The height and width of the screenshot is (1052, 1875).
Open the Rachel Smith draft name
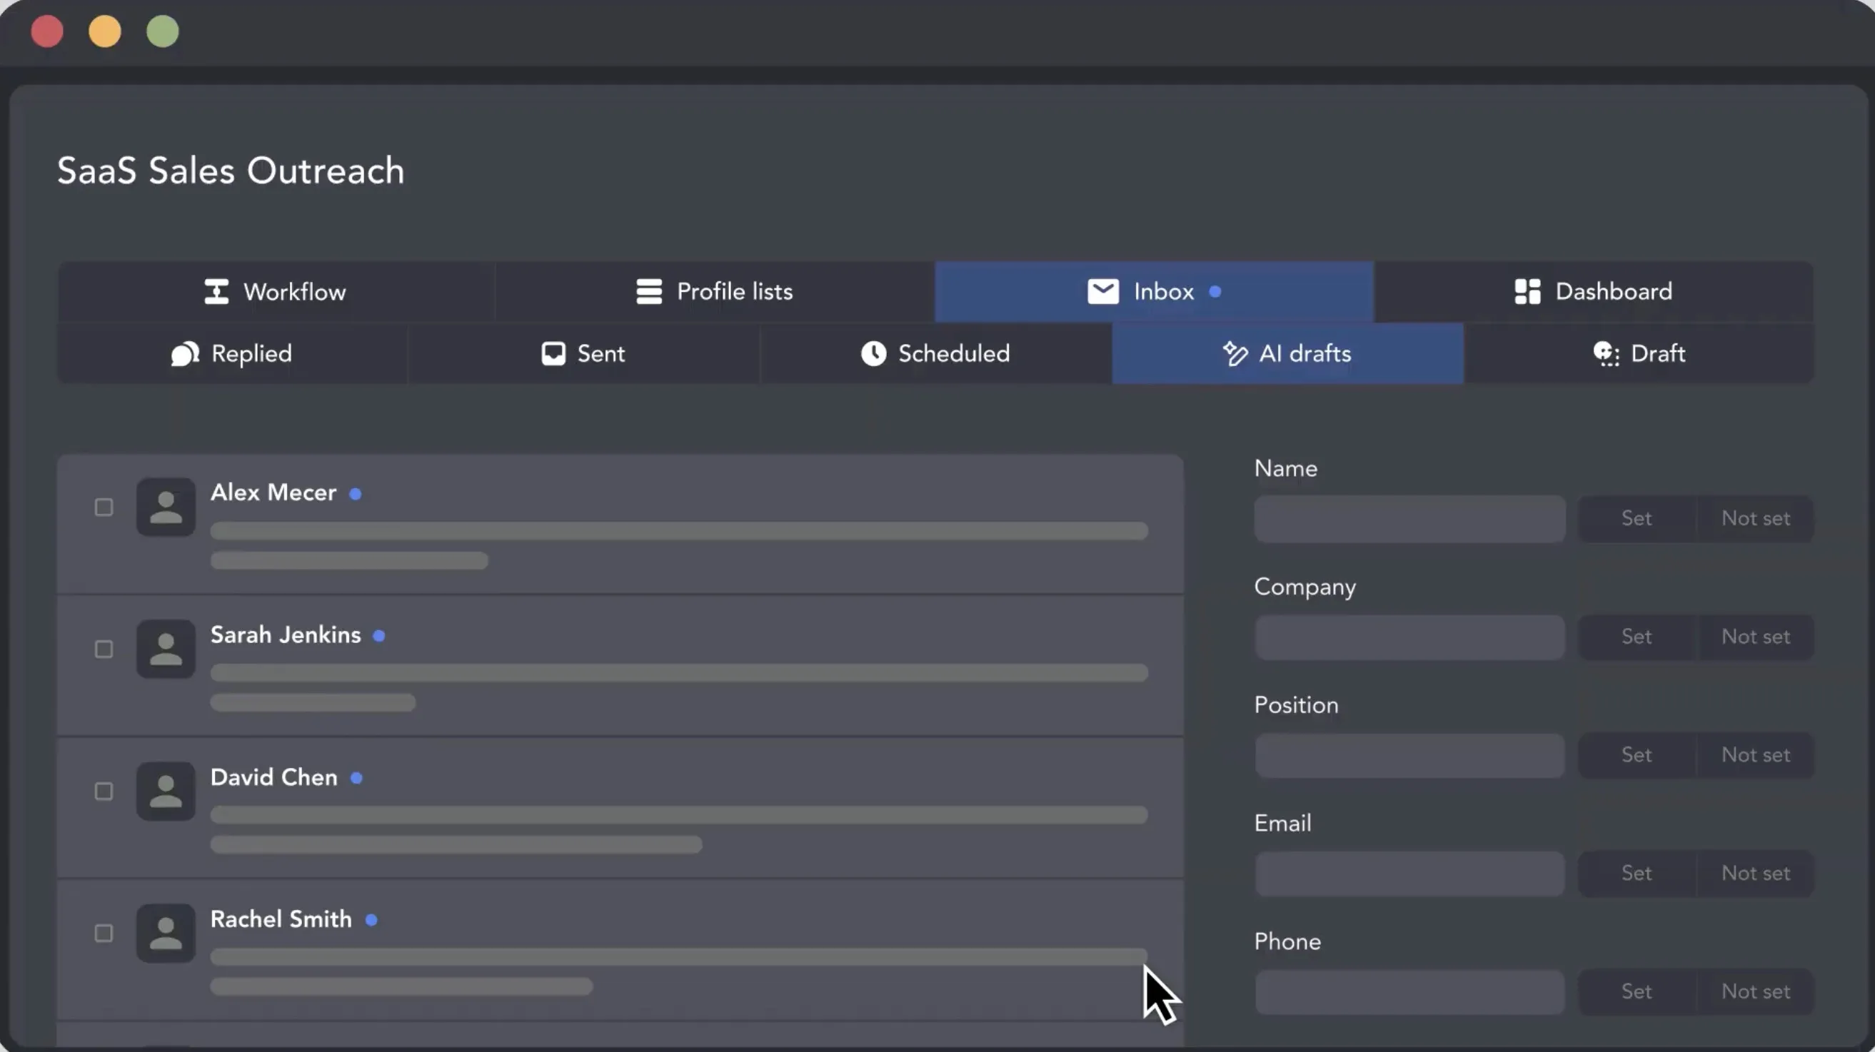click(x=281, y=919)
